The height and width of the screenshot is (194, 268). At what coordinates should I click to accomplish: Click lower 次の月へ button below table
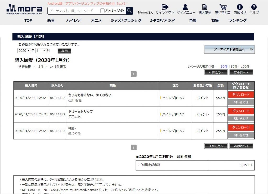pos(241,146)
